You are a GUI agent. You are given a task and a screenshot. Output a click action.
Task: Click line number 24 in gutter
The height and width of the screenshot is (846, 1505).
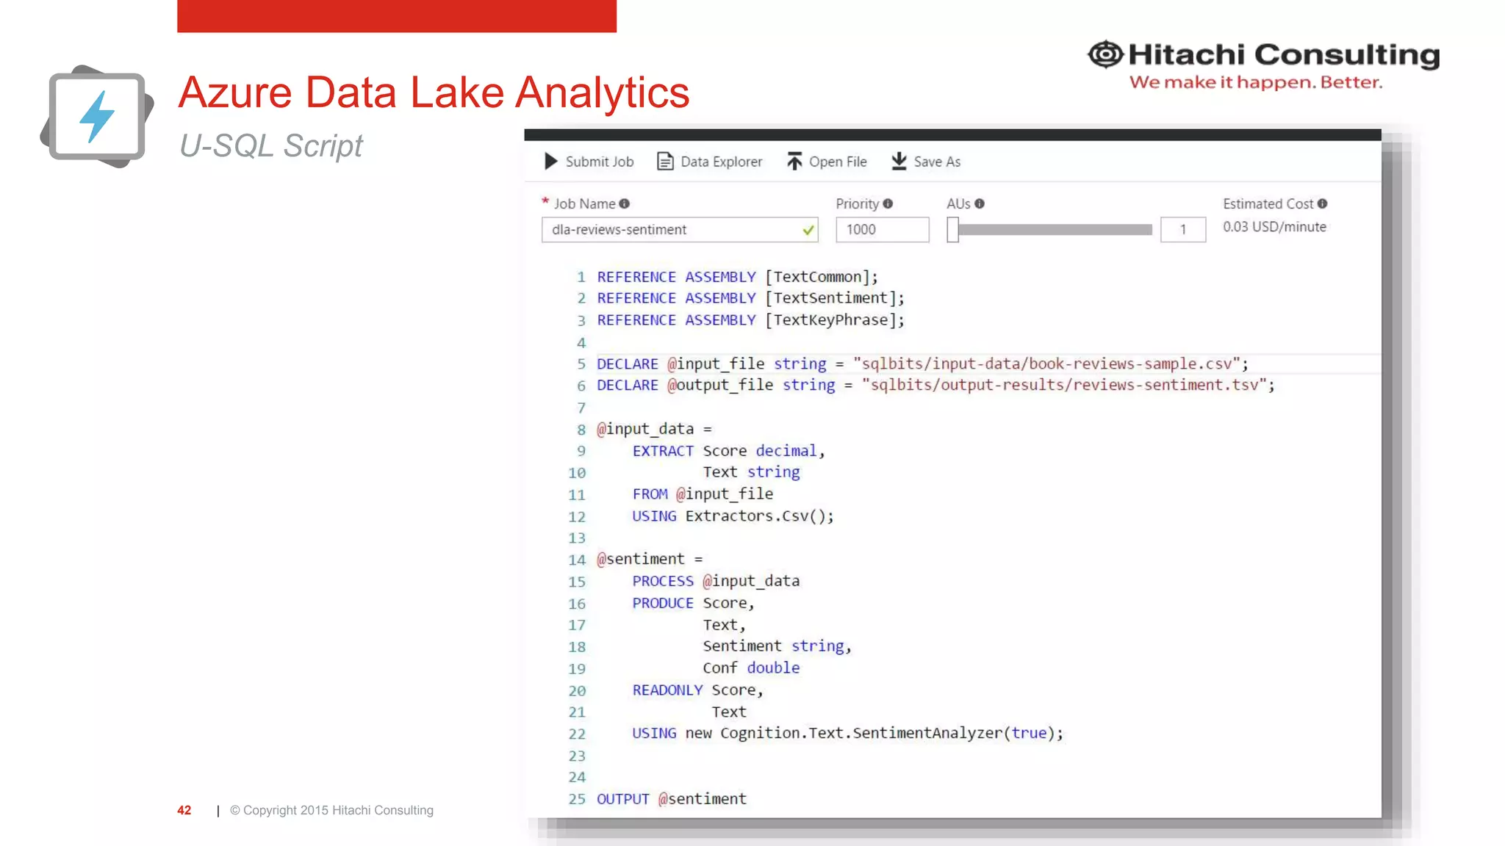click(577, 778)
